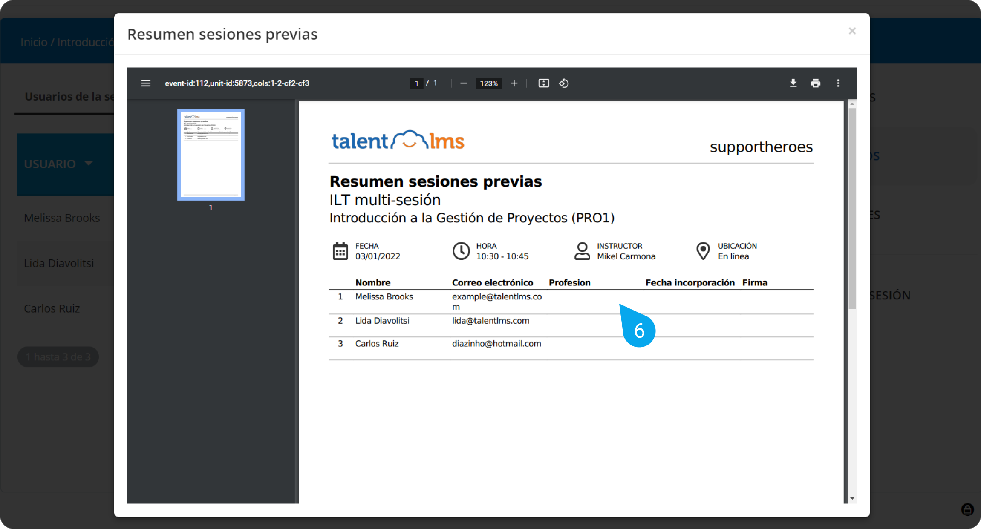Click the 03/01/2022 date value

[x=378, y=256]
